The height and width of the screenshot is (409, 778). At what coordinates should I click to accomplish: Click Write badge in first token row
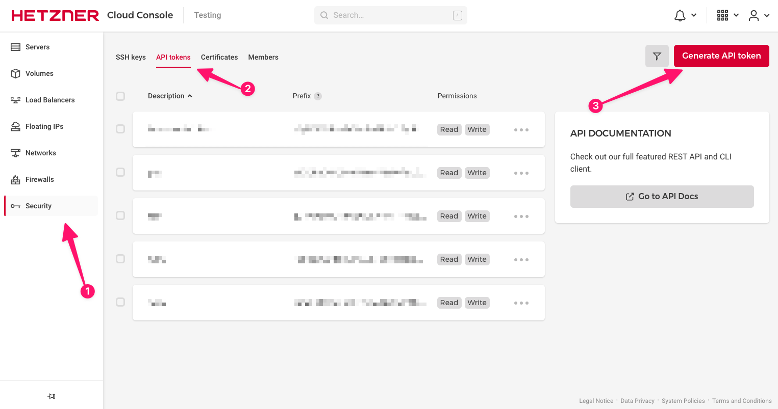(477, 129)
